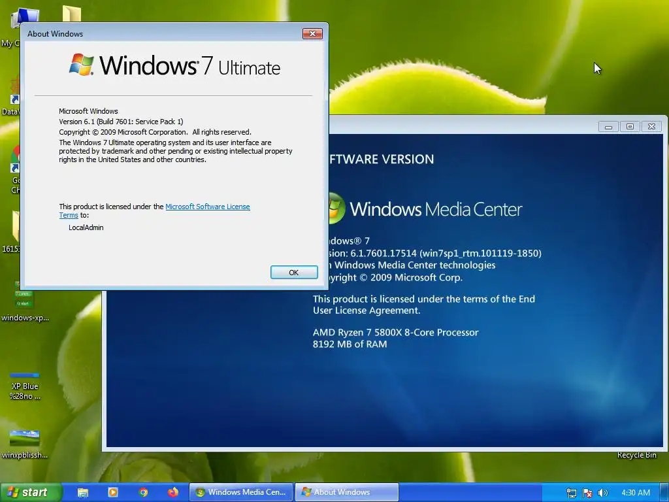
Task: Click network connection tray icon
Action: [571, 493]
